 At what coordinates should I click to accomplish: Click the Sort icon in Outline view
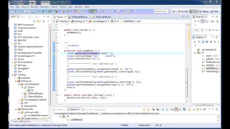click(x=203, y=42)
